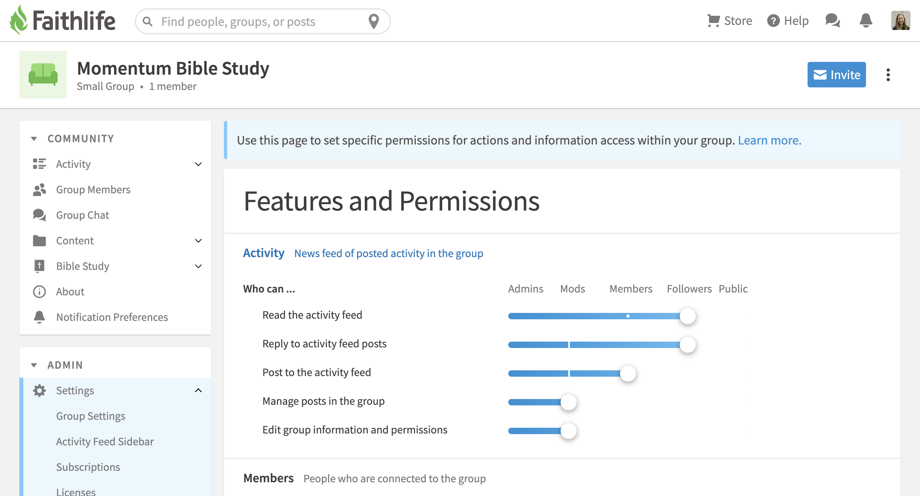Open the messages chat bubbles icon
This screenshot has height=496, width=920.
click(832, 20)
